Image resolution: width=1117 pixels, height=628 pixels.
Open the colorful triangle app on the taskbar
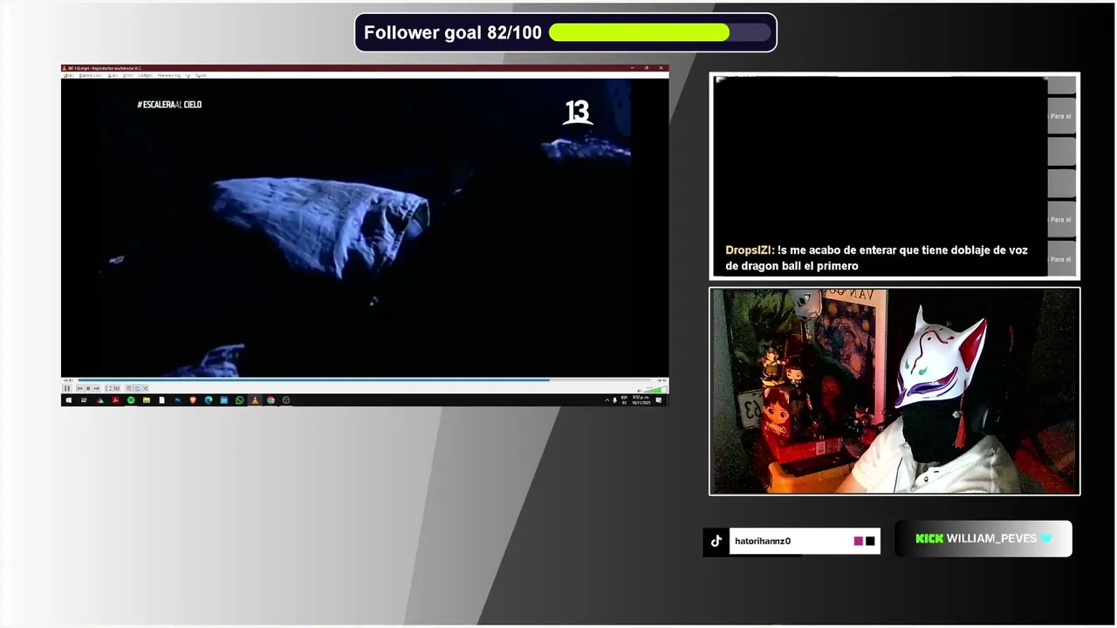(x=99, y=400)
